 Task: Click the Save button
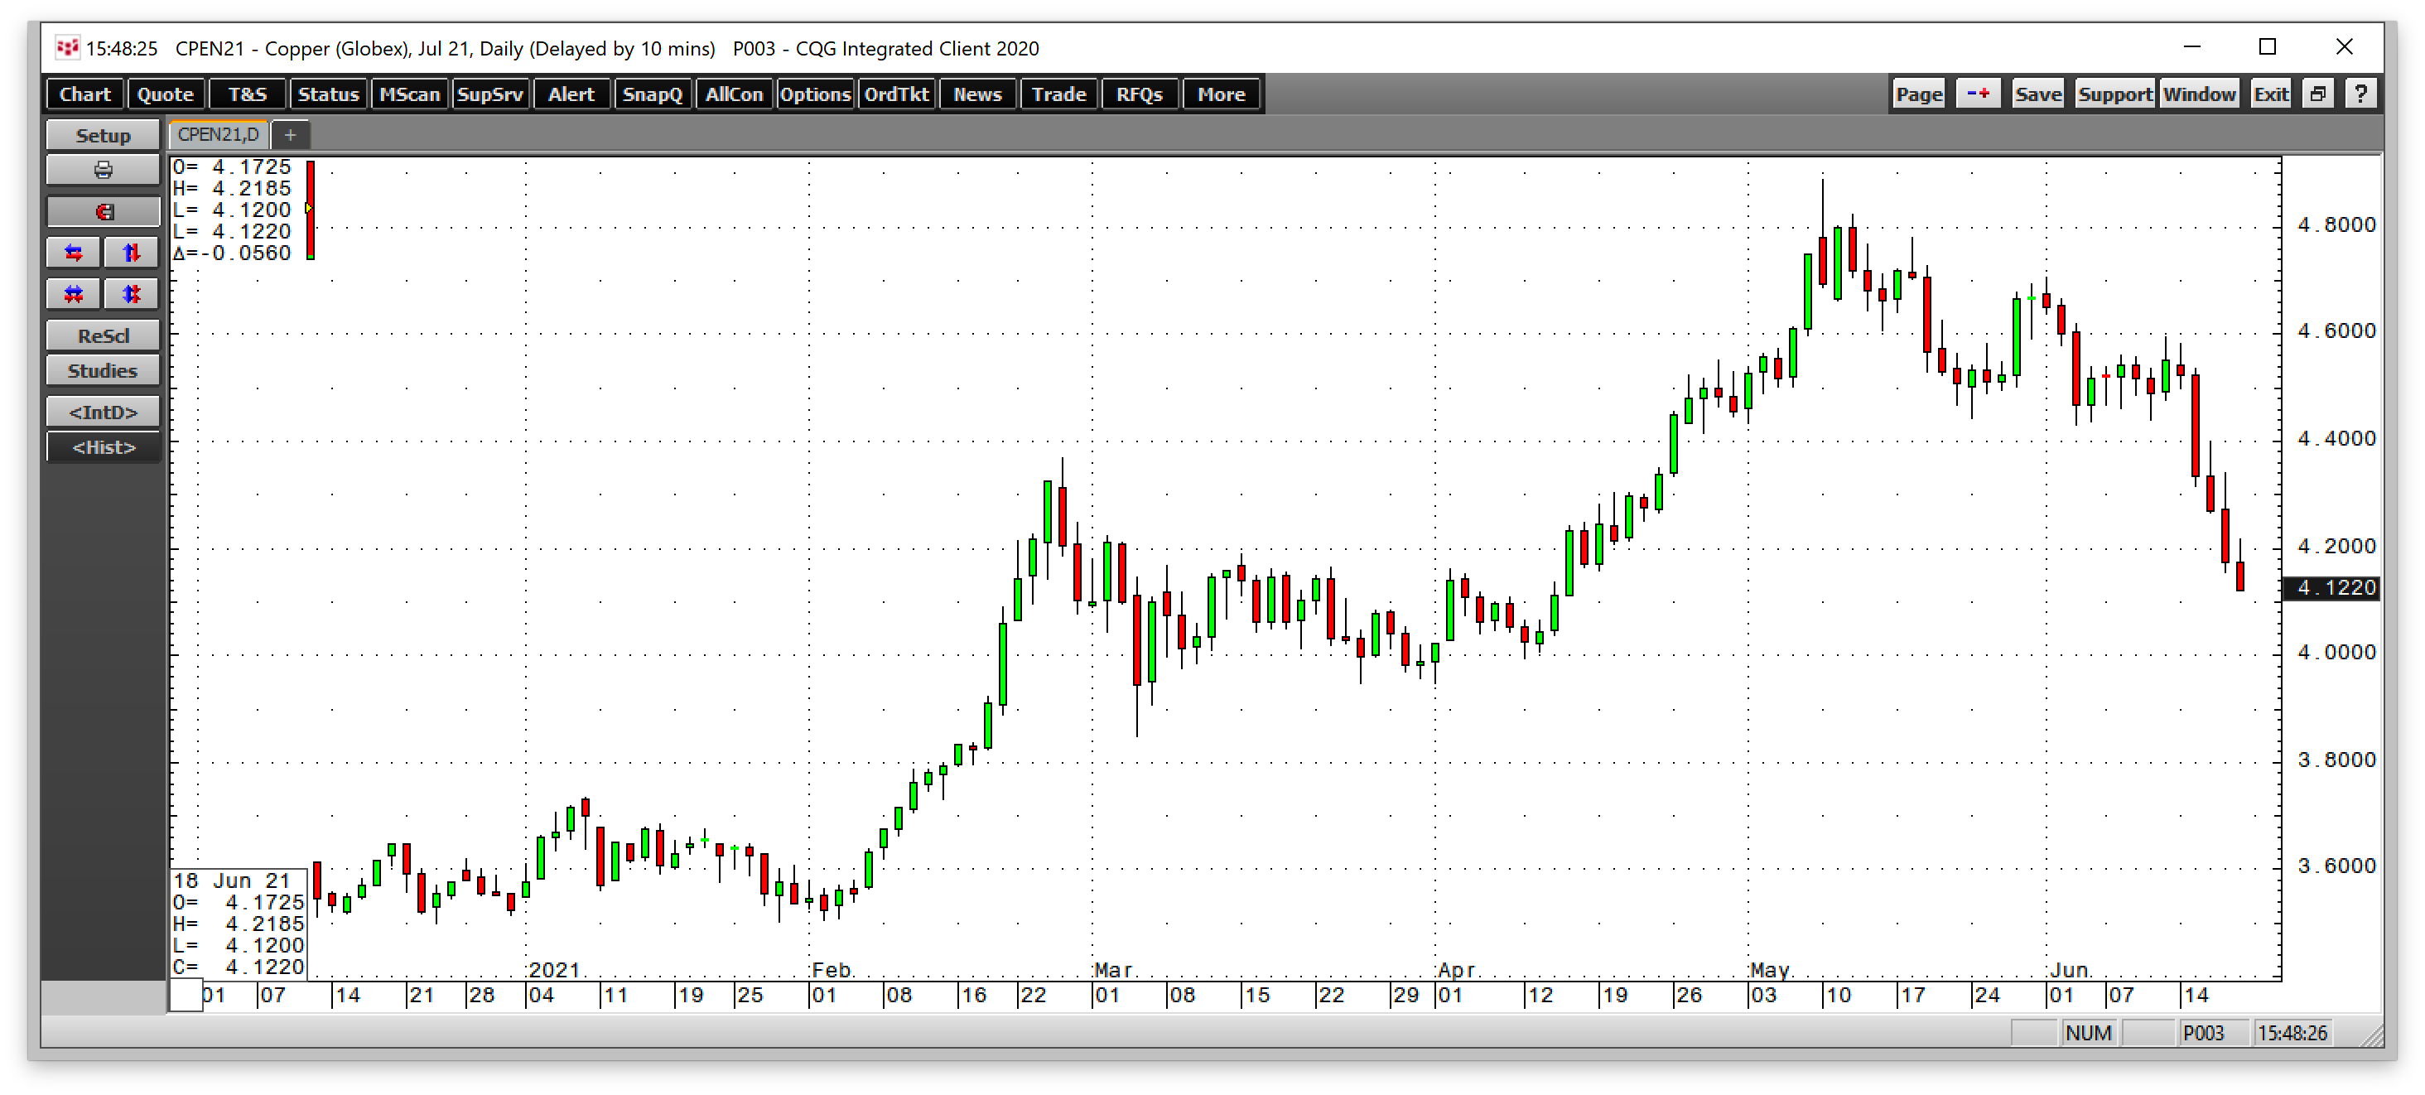2038,94
